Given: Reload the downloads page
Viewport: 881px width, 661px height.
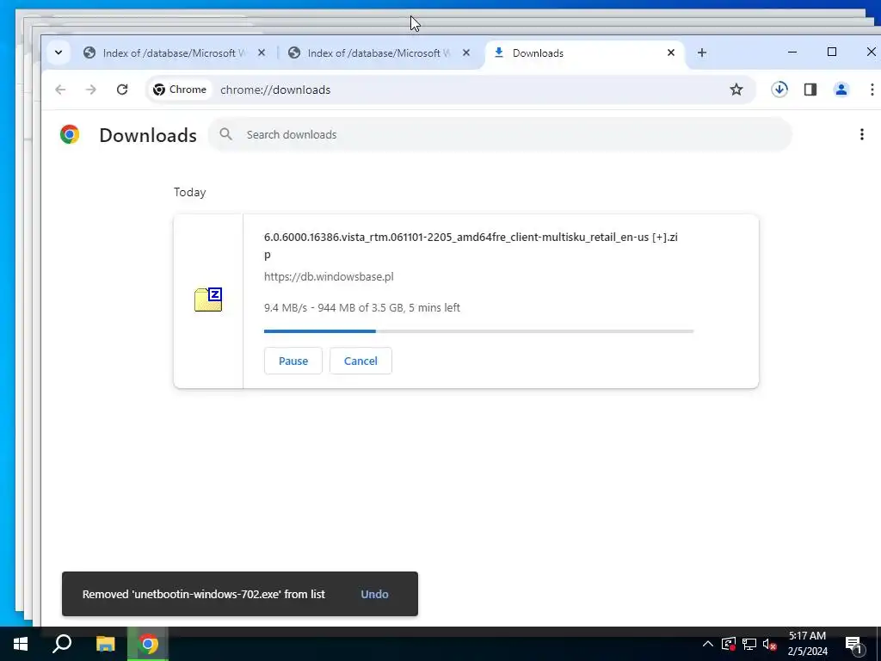Looking at the screenshot, I should pos(122,90).
